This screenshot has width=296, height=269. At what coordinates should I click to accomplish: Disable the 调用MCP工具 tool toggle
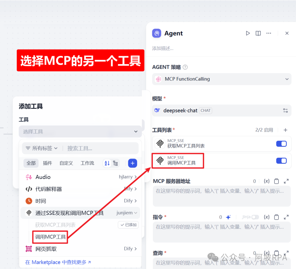pyautogui.click(x=281, y=161)
